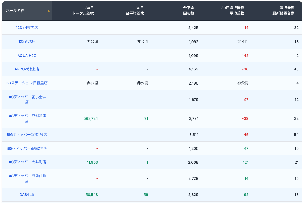Open the ARROW池上店 link

[x=27, y=69]
